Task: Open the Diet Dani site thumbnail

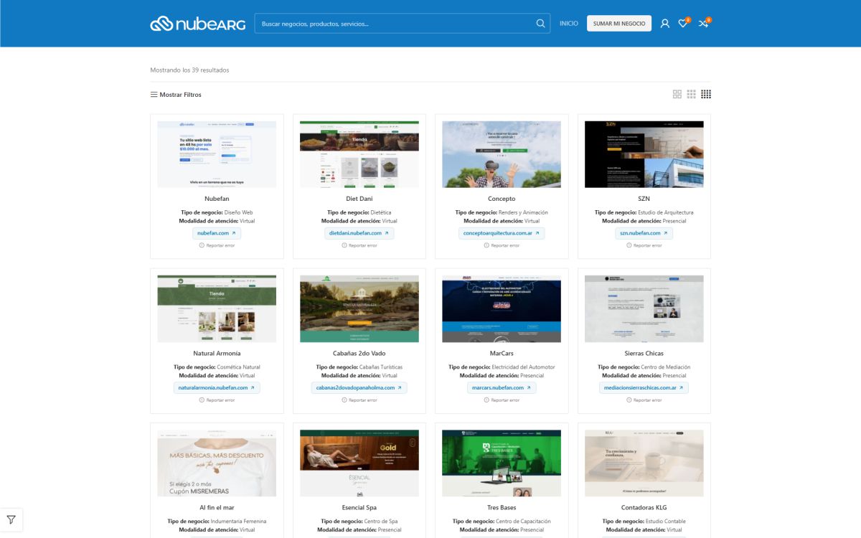Action: 359,154
